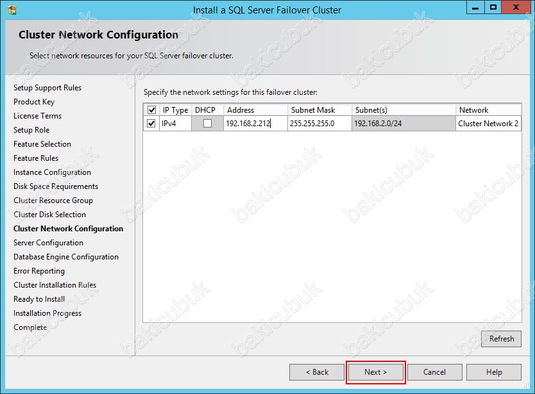The image size is (535, 394).
Task: Enable the DHCP checkbox for IPv4
Action: click(x=207, y=124)
